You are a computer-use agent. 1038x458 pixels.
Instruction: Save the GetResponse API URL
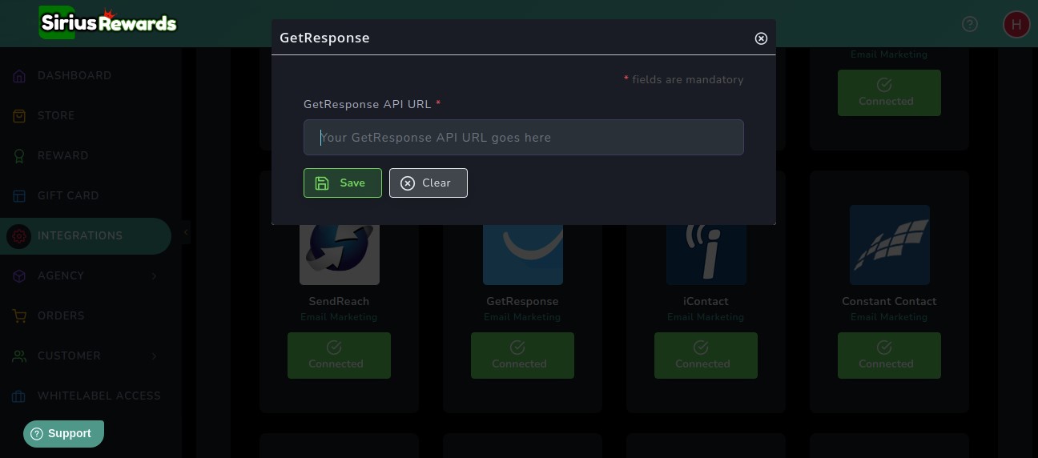click(343, 183)
